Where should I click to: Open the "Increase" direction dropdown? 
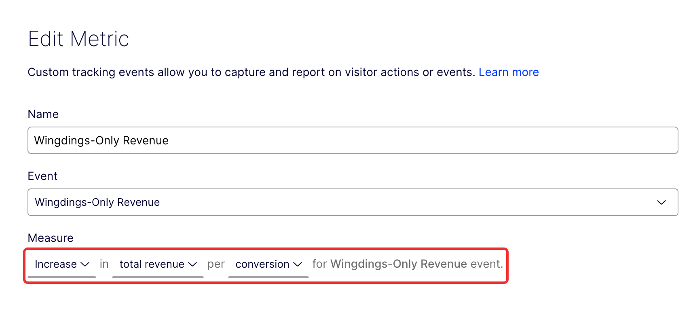[x=56, y=264]
